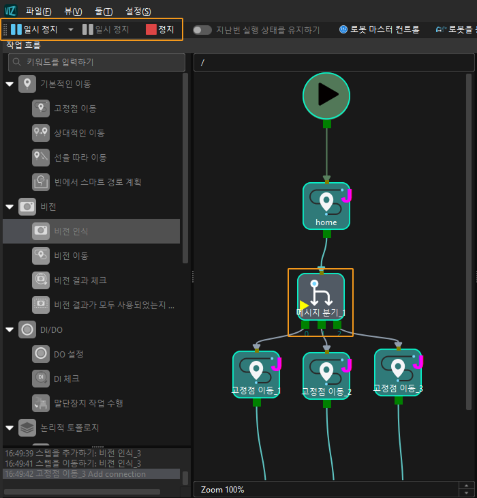Click the 비전 이동 label text
477x498 pixels.
click(x=71, y=256)
